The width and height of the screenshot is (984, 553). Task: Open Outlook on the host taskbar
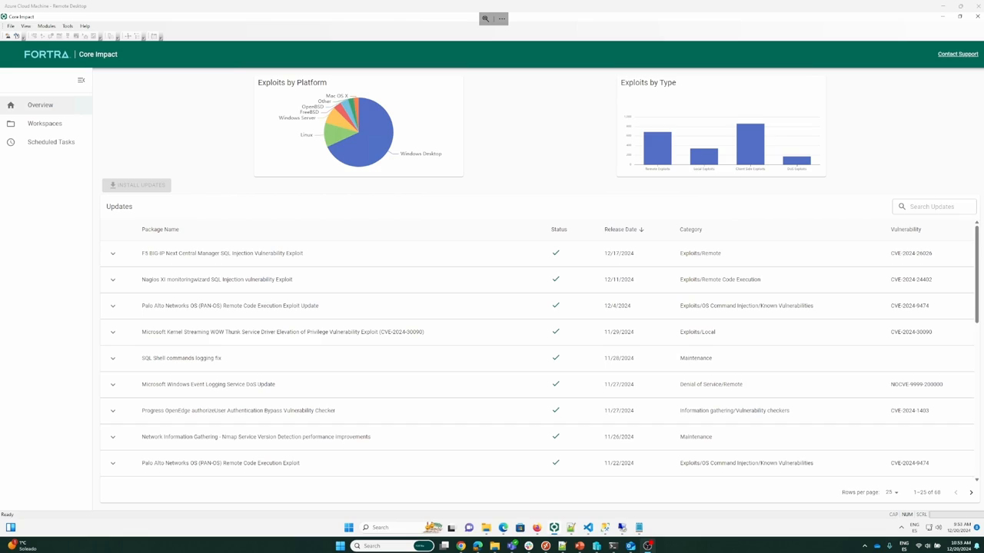[x=630, y=546]
